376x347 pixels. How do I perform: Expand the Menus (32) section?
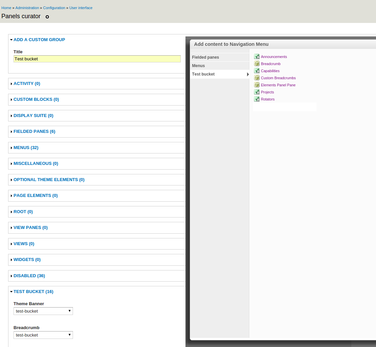[26, 148]
